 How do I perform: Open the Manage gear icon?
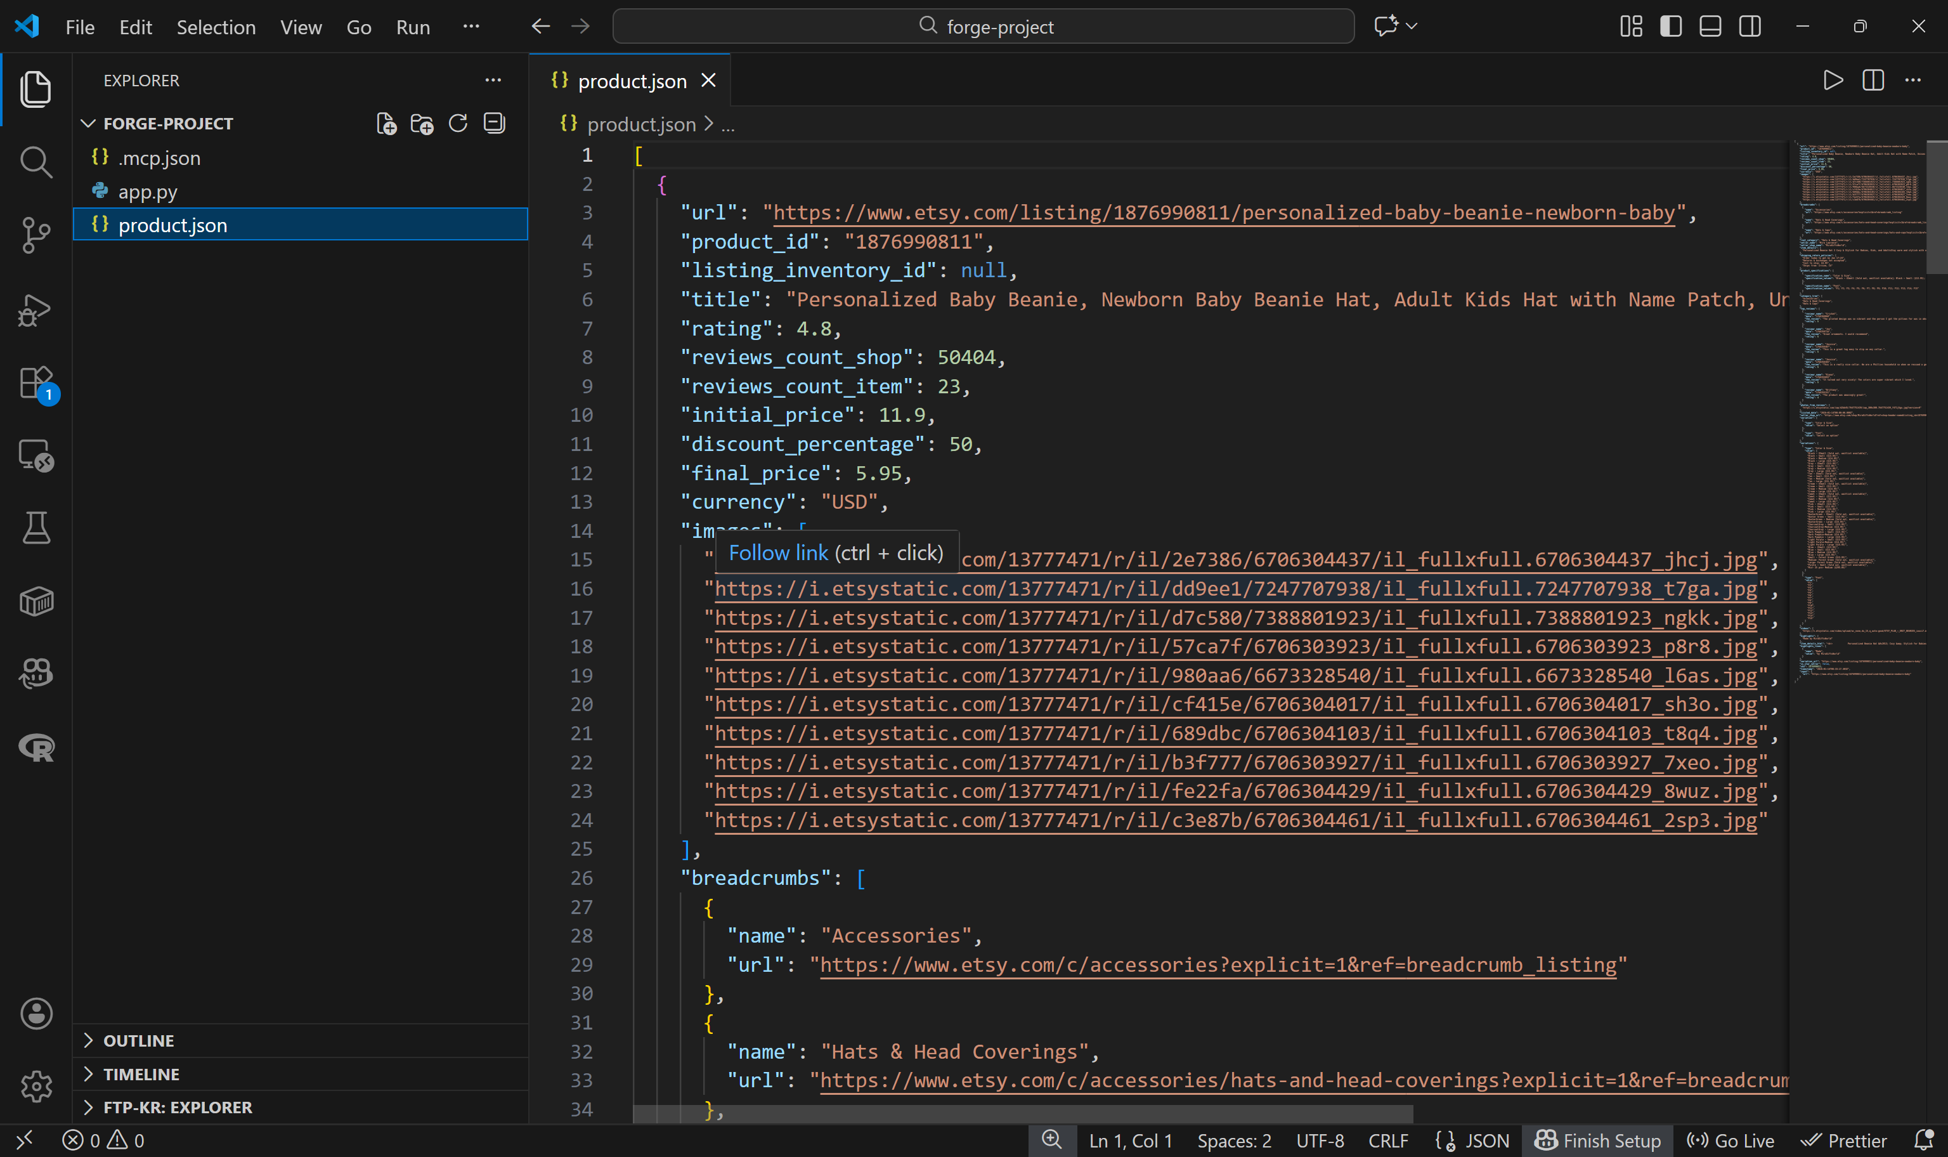36,1086
